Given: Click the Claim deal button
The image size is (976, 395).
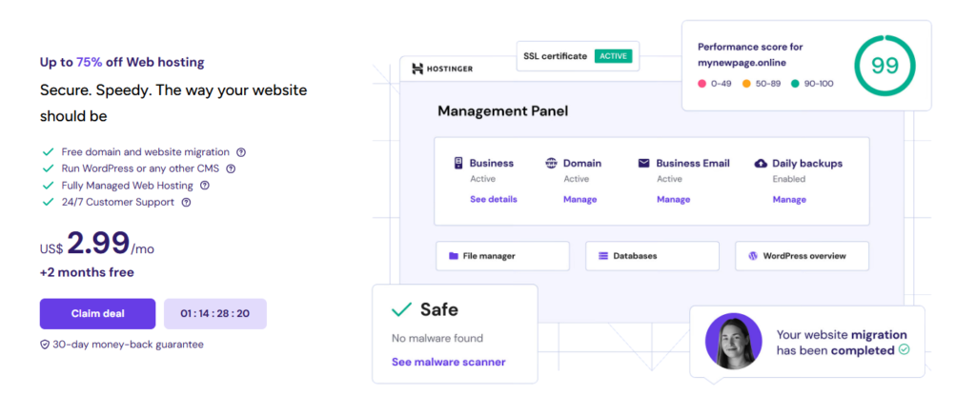Looking at the screenshot, I should click(x=98, y=313).
